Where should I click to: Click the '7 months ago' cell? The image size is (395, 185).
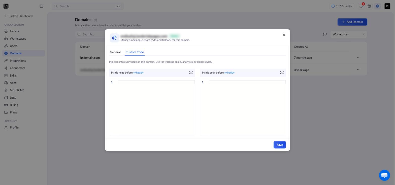pos(303,58)
